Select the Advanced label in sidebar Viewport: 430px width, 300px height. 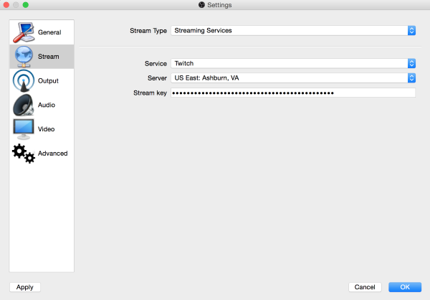pos(53,154)
